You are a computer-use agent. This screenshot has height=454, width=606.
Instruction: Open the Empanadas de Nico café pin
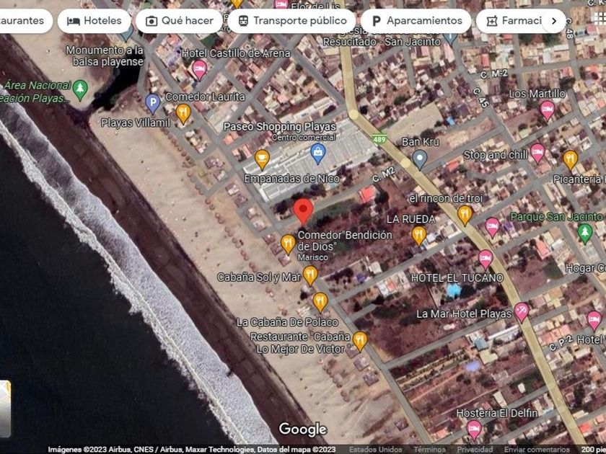pyautogui.click(x=262, y=159)
